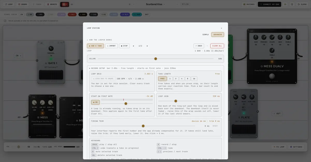Stop the loop playback

(124, 46)
